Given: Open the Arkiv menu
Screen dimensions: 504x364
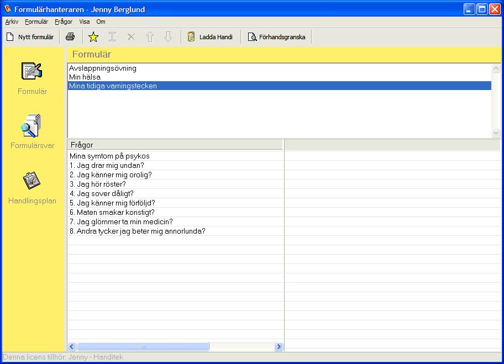Looking at the screenshot, I should click(12, 22).
